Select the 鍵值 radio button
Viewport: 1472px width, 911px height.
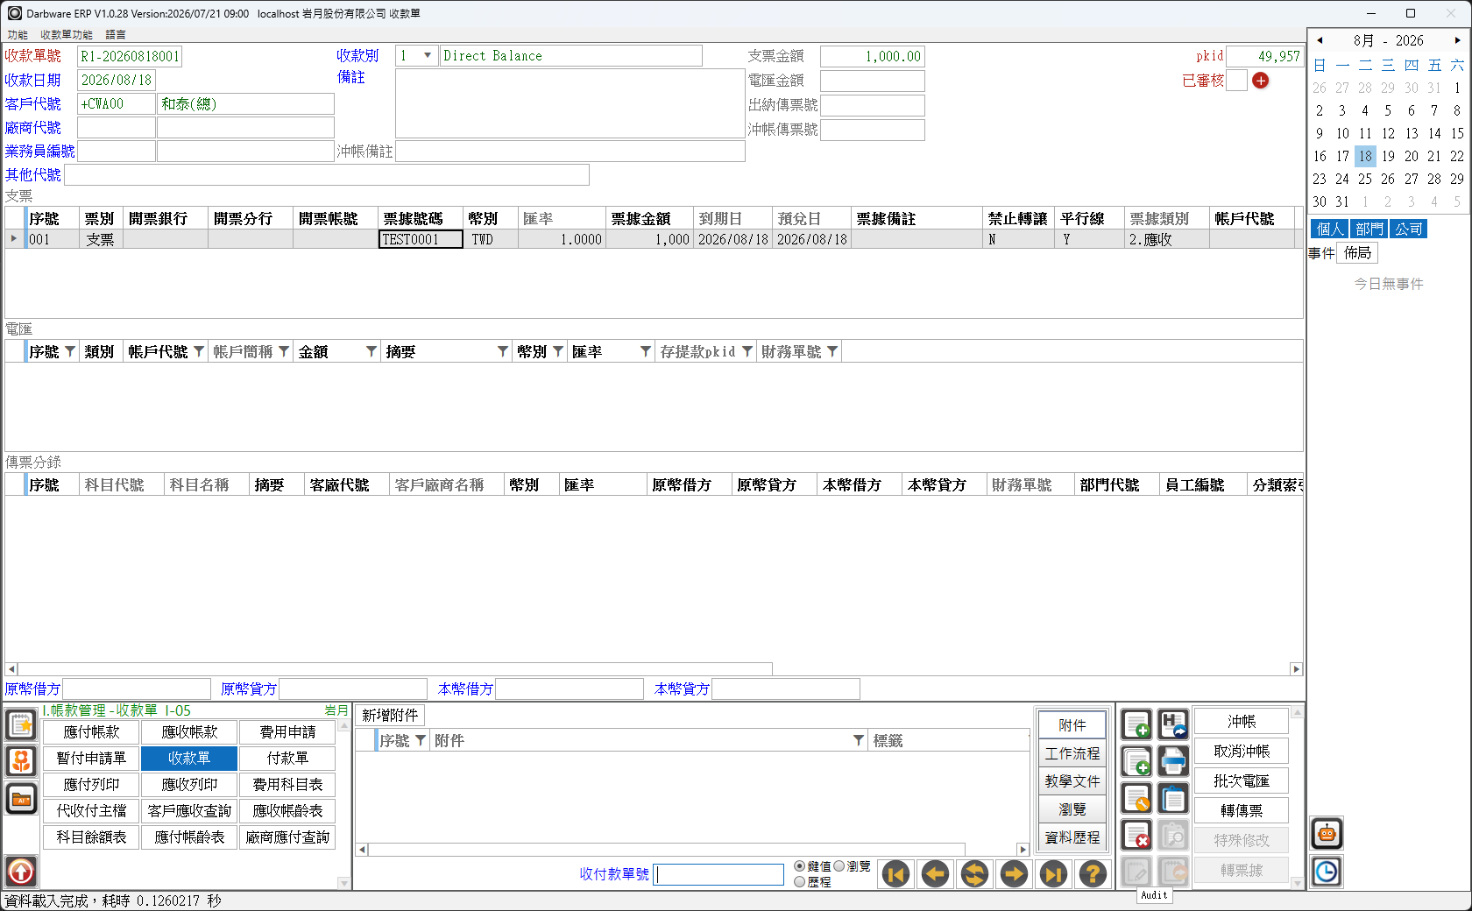[x=799, y=866]
